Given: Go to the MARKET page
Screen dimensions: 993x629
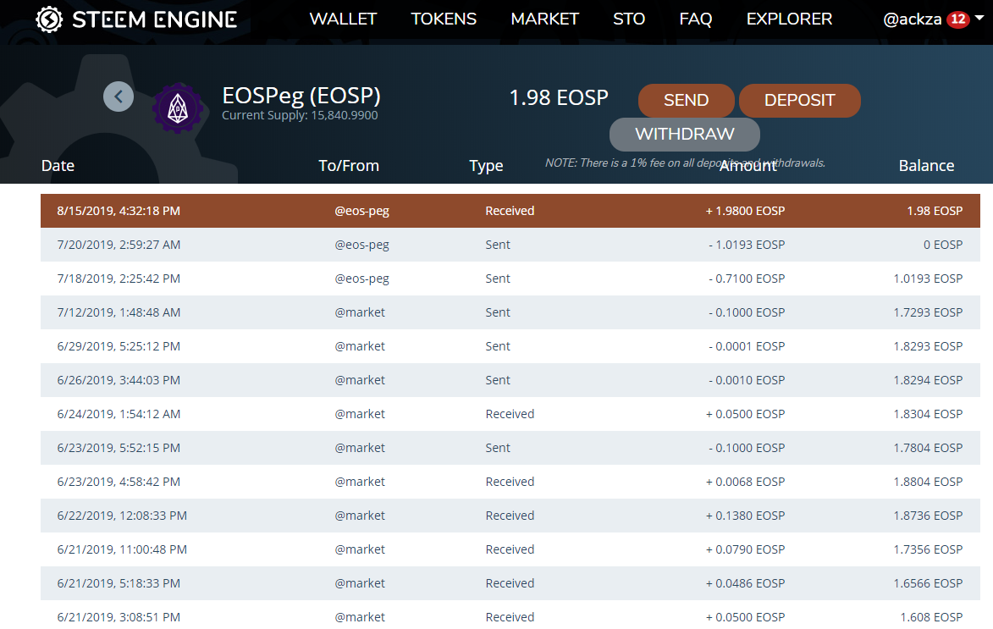Looking at the screenshot, I should (545, 19).
